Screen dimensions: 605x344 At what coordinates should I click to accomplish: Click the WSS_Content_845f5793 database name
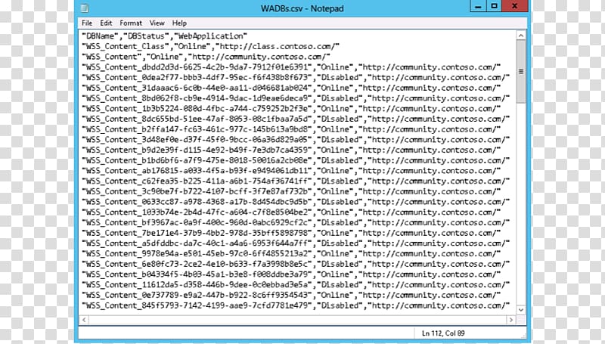(x=197, y=306)
